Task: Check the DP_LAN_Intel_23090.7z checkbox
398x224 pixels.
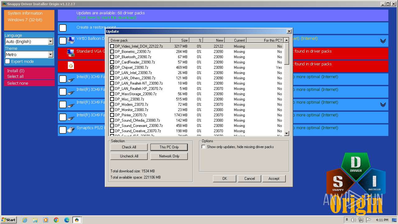Action: click(112, 73)
